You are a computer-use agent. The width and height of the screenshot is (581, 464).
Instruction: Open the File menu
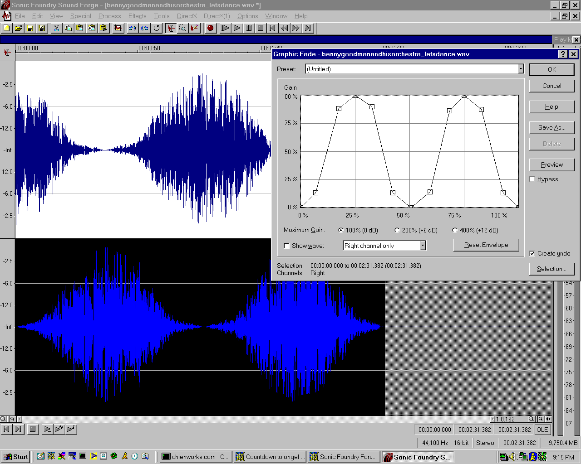click(x=20, y=16)
